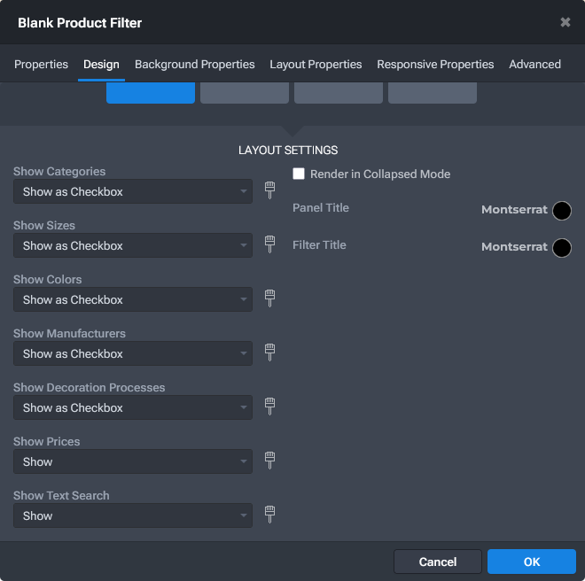
Task: Open style brush for Show Sizes
Action: (269, 244)
